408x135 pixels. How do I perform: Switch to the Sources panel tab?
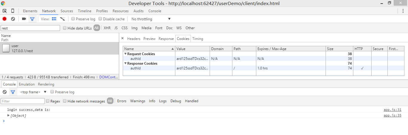coord(67,11)
